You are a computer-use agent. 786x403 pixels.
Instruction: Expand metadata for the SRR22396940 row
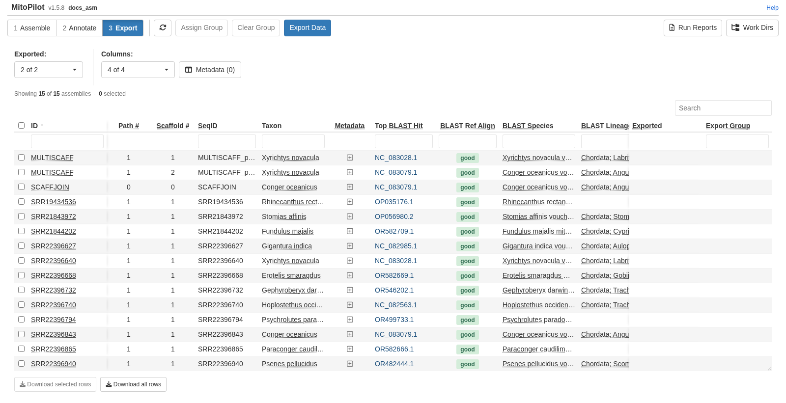tap(350, 364)
